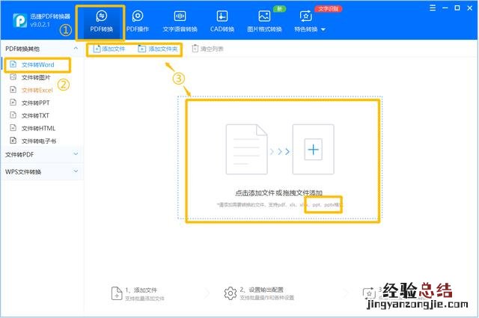Click the 文件转图片 image icon
The width and height of the screenshot is (479, 318).
(x=13, y=77)
